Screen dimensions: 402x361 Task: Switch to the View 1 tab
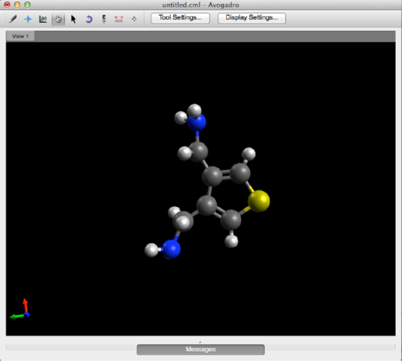click(x=20, y=36)
